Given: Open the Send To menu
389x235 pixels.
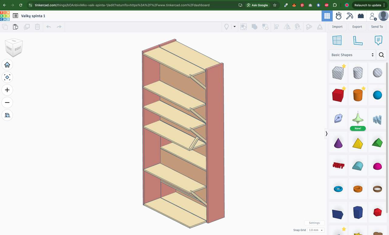Looking at the screenshot, I should [x=377, y=27].
